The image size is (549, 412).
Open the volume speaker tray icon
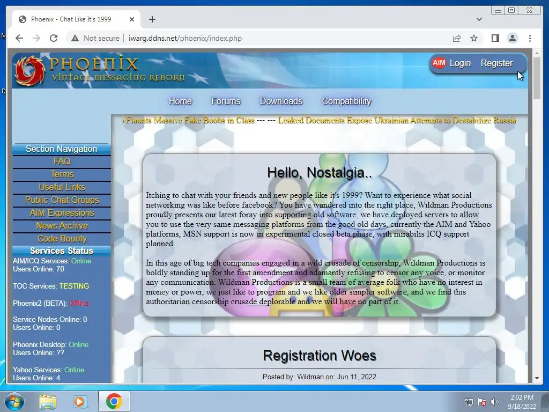[495, 402]
